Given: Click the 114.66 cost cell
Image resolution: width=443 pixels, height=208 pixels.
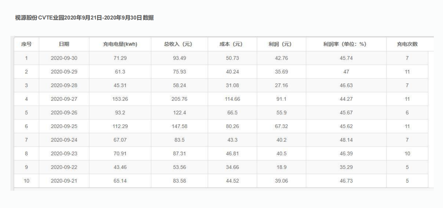Looking at the screenshot, I should pos(232,99).
